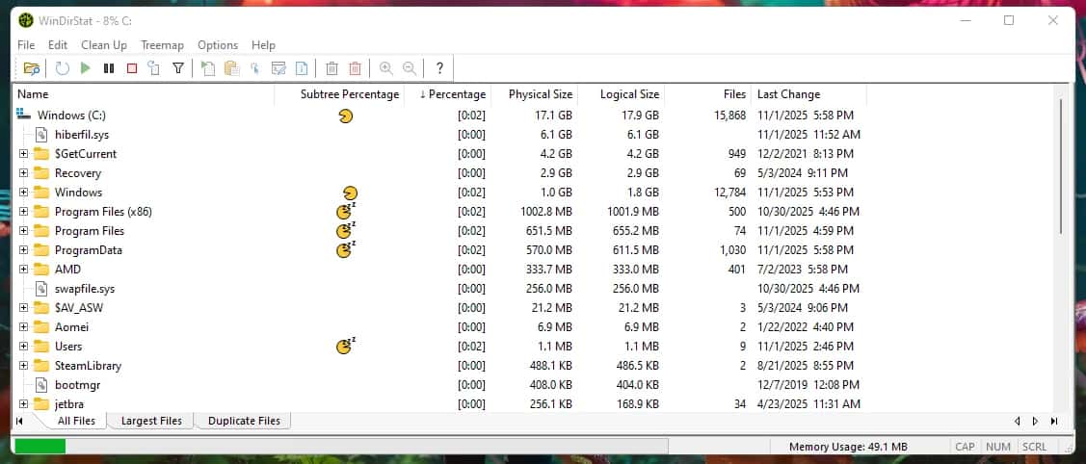Screen dimensions: 1086x464
Task: Switch to the Duplicate Files tab
Action: [244, 421]
